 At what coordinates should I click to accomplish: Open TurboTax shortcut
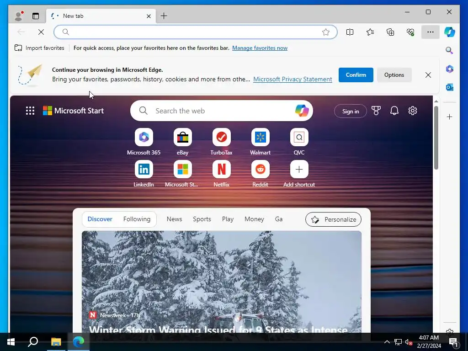coord(222,142)
